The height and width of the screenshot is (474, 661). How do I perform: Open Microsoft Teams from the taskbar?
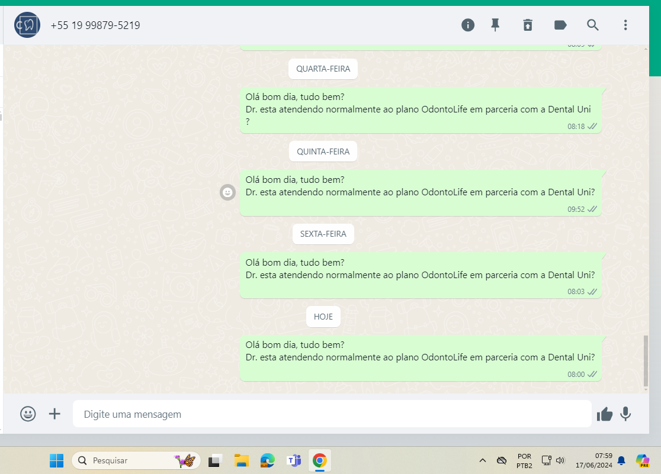coord(294,460)
